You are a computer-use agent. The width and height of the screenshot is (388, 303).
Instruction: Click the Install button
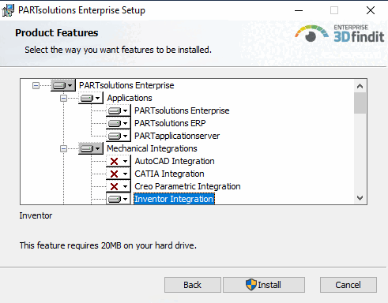pyautogui.click(x=264, y=285)
